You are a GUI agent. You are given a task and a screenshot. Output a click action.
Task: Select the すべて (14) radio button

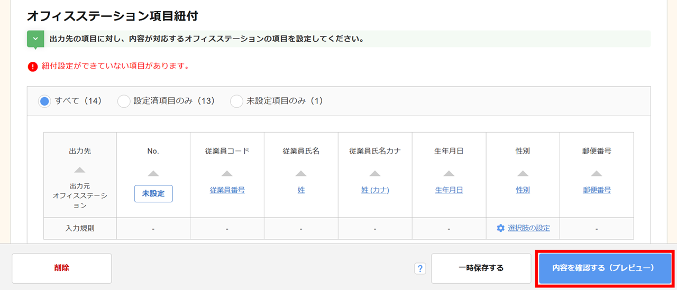point(44,101)
